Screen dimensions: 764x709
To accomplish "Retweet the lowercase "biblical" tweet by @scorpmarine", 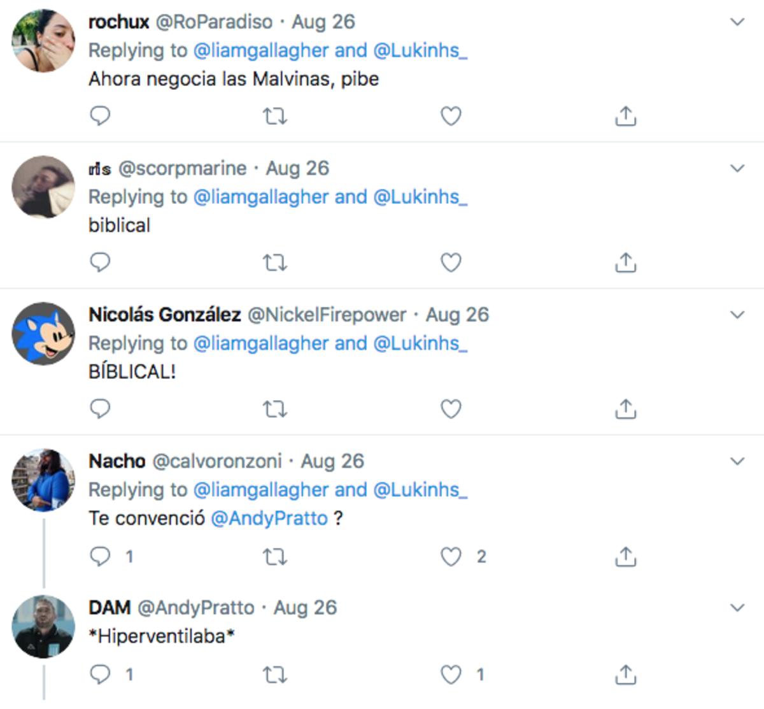I will coord(275,262).
